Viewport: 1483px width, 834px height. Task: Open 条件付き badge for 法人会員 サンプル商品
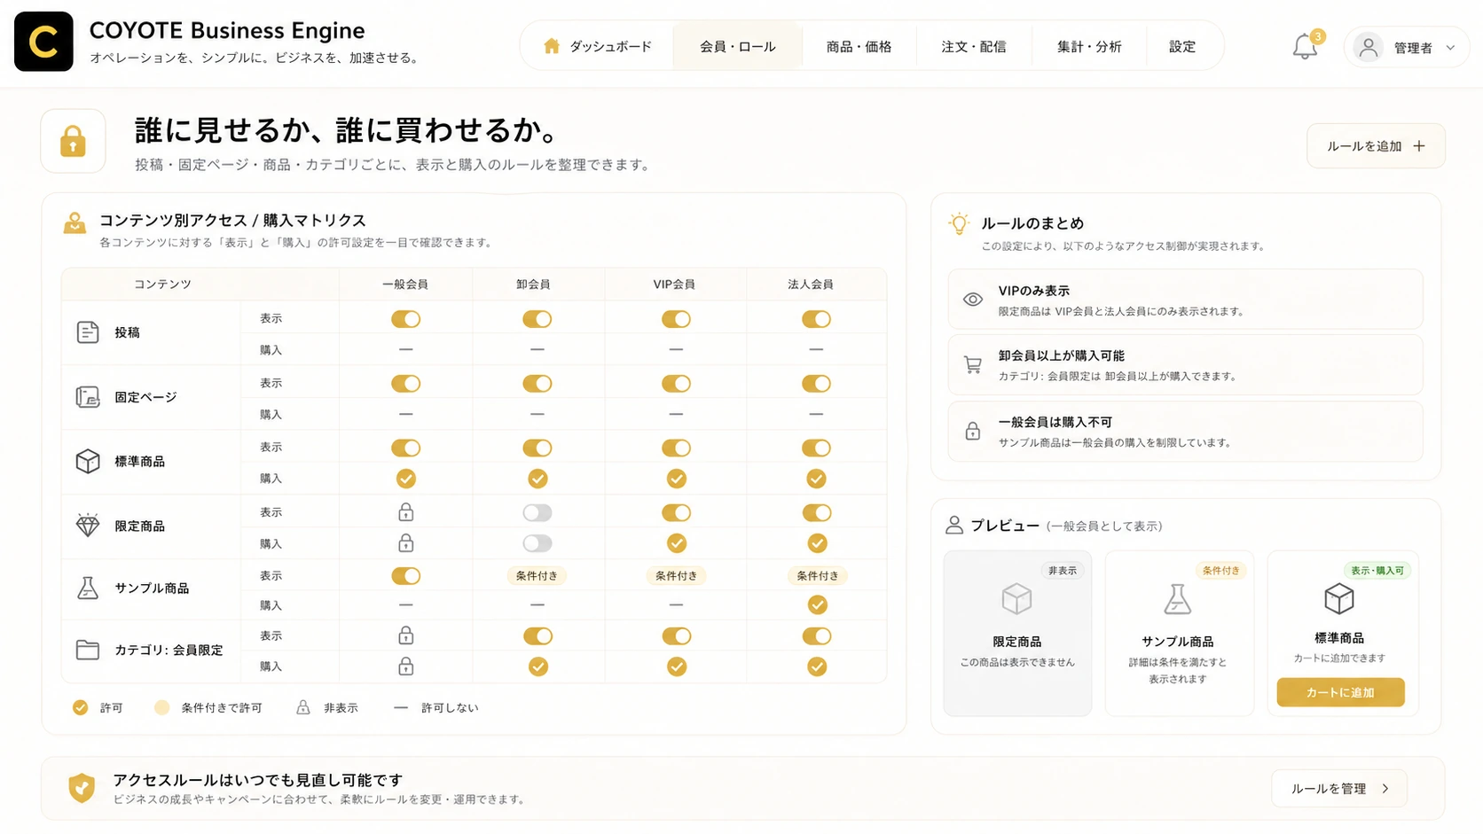(x=818, y=576)
